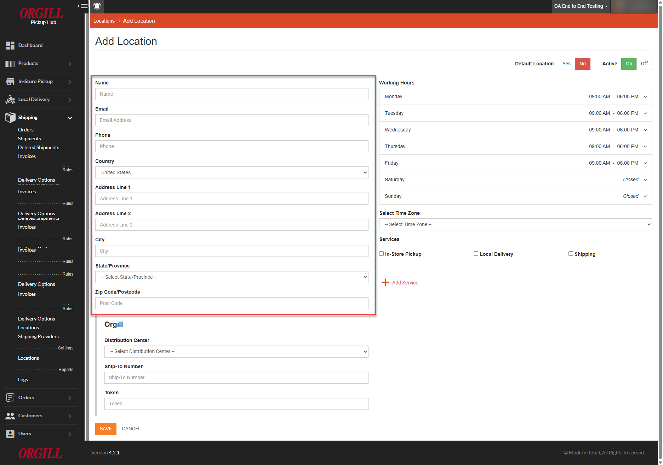This screenshot has height=465, width=663.
Task: Open Logs in sidebar
Action: (x=23, y=379)
